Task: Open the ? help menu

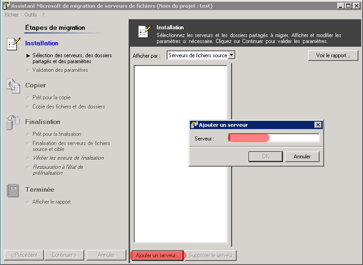Action: (43, 15)
